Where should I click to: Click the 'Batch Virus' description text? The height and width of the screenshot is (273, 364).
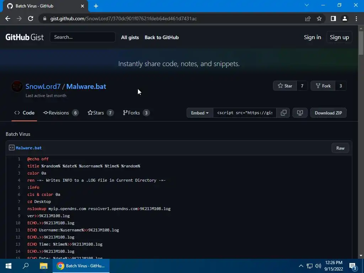click(18, 134)
